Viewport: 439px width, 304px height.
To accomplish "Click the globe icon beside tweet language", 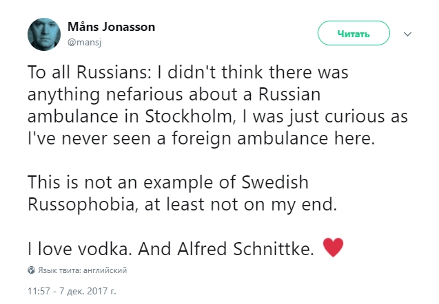I will (31, 270).
